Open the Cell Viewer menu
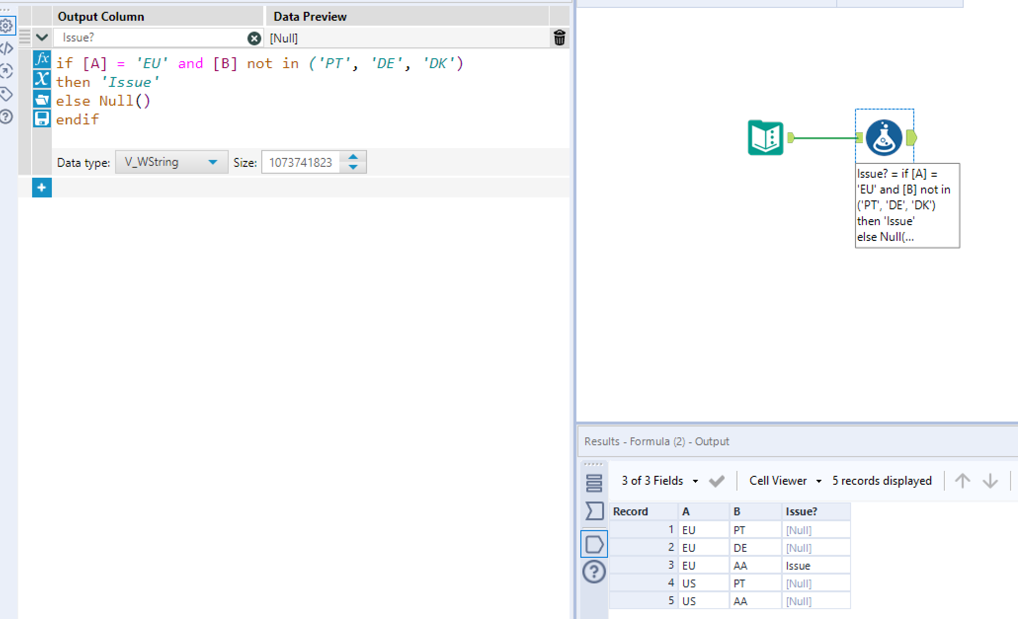Viewport: 1018px width, 619px height. pyautogui.click(x=784, y=481)
